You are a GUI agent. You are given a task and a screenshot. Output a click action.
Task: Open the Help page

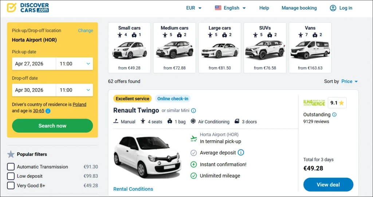(x=264, y=8)
